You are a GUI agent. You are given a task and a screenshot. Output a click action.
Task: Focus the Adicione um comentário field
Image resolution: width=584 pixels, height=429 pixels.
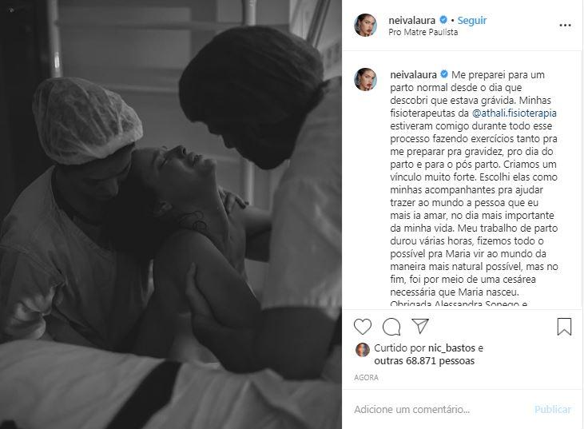click(x=441, y=410)
